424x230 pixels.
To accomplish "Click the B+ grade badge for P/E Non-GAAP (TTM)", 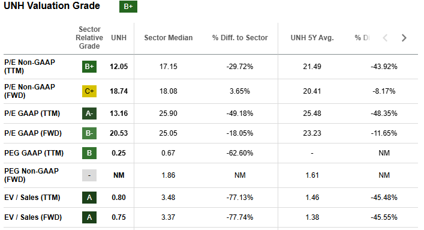I will click(x=89, y=67).
